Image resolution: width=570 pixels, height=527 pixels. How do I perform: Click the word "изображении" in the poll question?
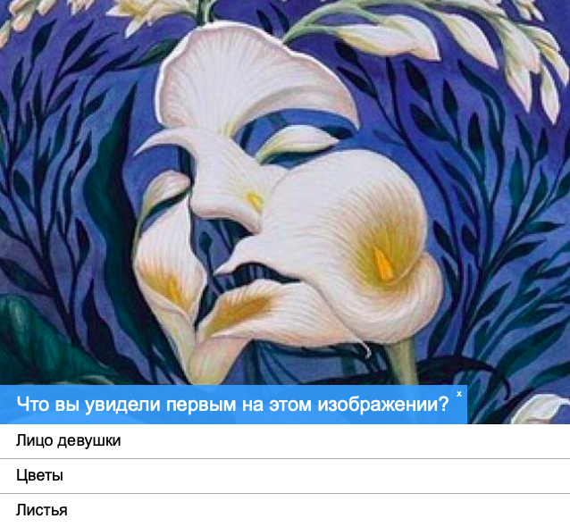(383, 404)
